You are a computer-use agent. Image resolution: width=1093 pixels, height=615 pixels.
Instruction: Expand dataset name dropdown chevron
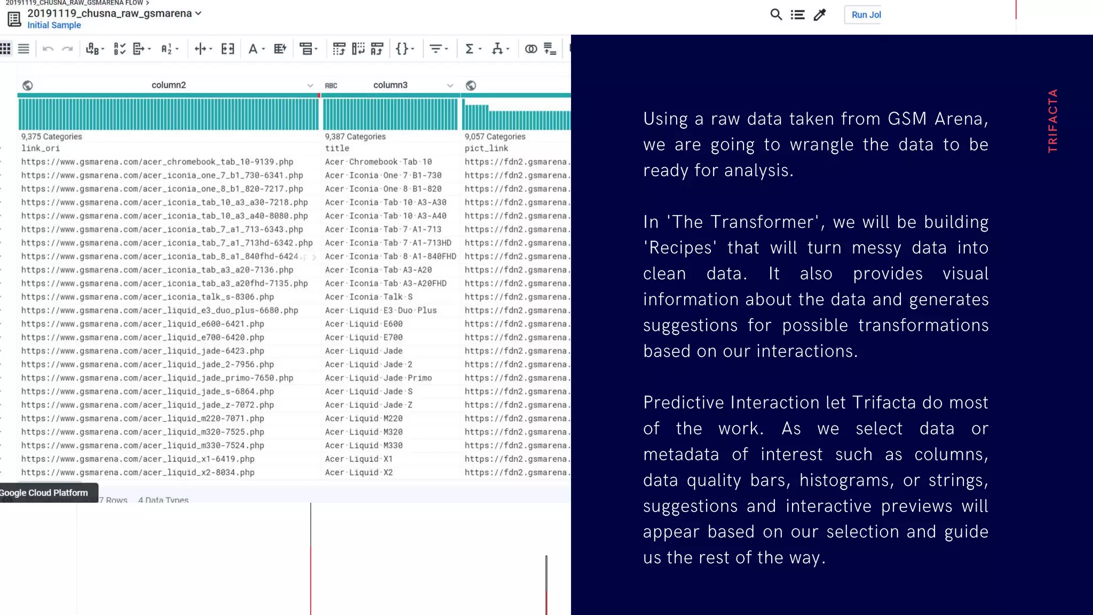tap(199, 13)
